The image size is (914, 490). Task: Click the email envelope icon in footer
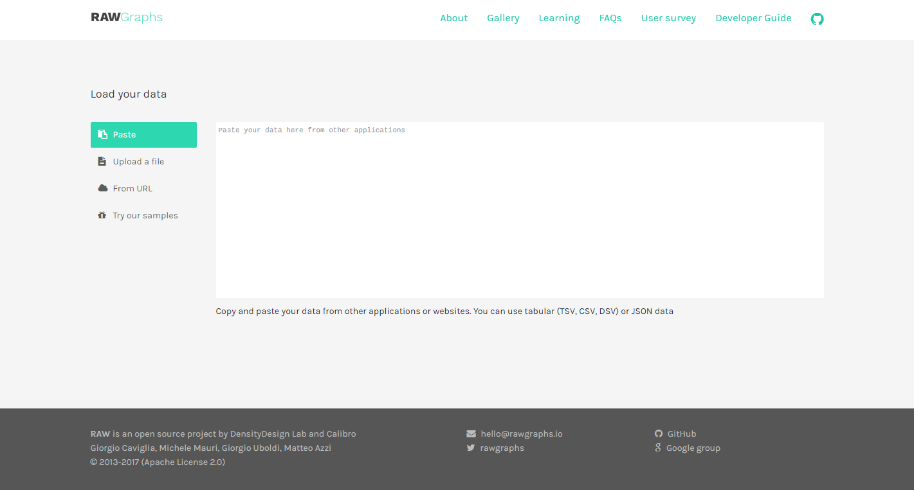471,433
